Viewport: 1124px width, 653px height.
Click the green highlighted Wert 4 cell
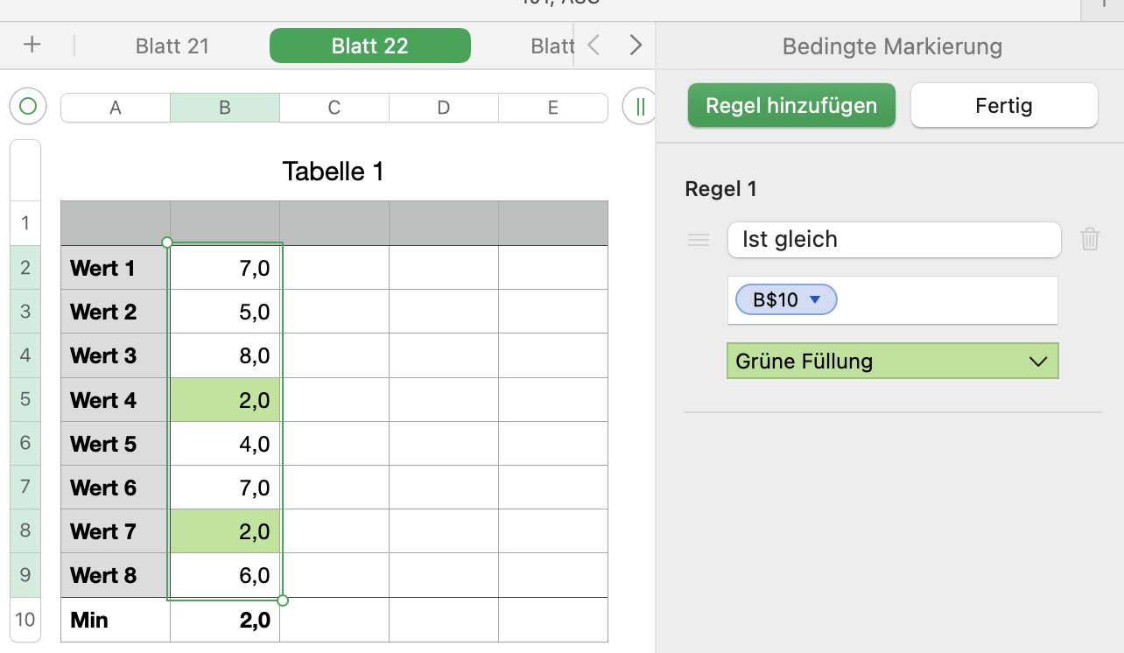pos(225,400)
